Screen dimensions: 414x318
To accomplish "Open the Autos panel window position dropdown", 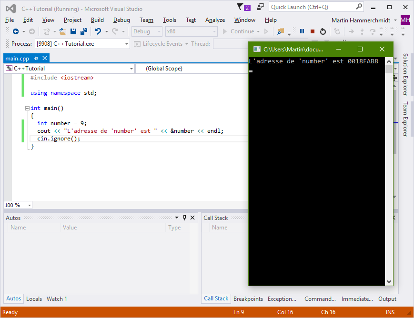I will pos(177,218).
